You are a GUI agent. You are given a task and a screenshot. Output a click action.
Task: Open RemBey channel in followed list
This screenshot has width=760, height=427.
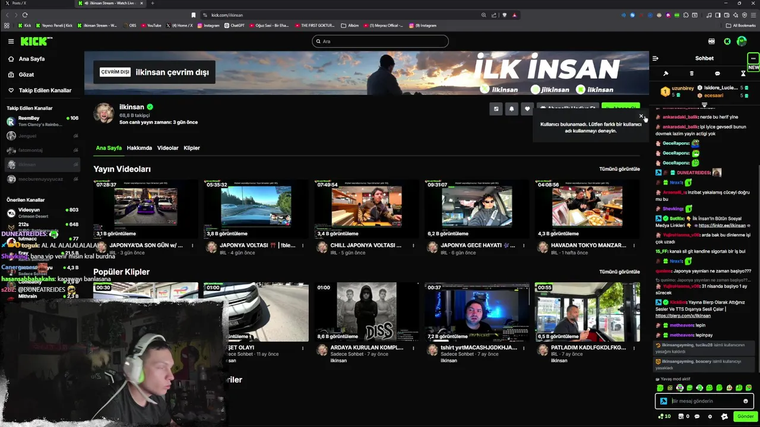[42, 121]
